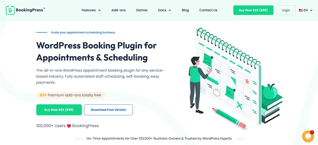Image resolution: width=318 pixels, height=145 pixels.
Task: Open the Add-ons page
Action: 119,10
